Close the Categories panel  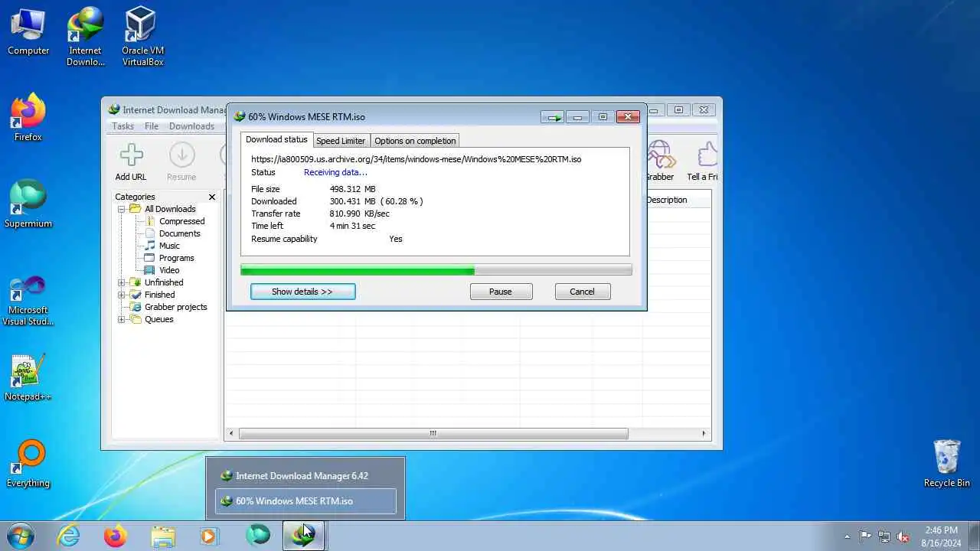pyautogui.click(x=212, y=197)
